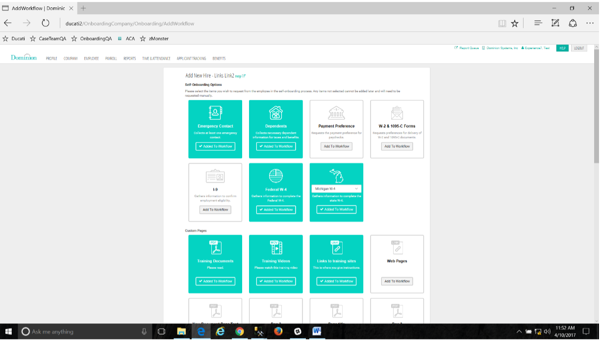Click the browser back arrow

tap(8, 23)
